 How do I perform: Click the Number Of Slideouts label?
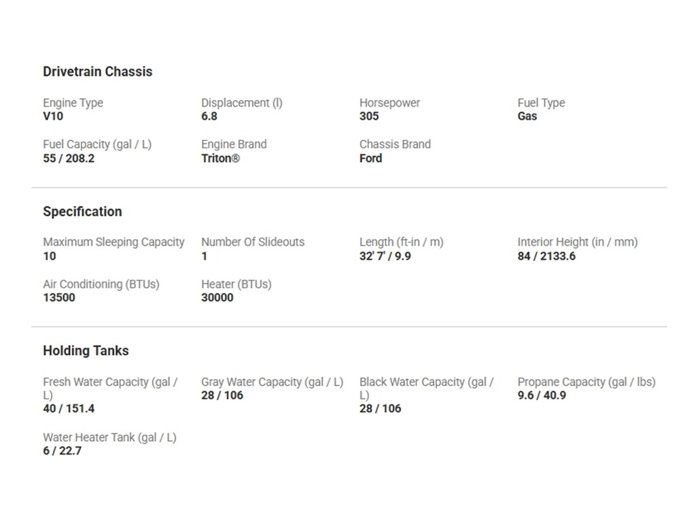click(252, 242)
